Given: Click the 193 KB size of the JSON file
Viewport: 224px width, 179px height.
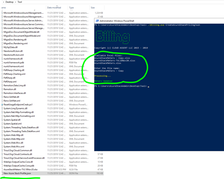Looking at the screenshot, I should [x=100, y=173].
